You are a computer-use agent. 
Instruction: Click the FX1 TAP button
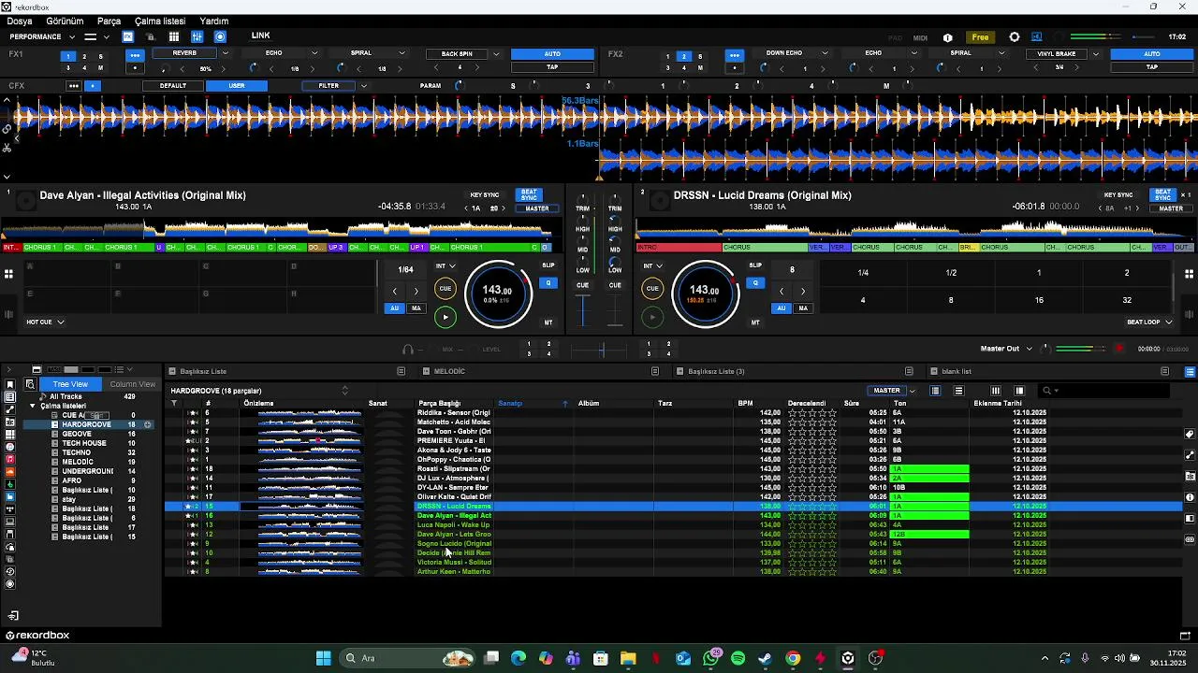[x=552, y=67]
